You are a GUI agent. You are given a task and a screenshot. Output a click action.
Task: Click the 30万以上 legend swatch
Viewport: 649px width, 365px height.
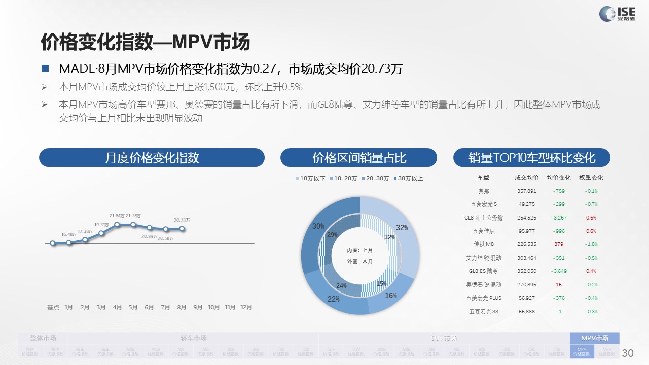click(395, 178)
